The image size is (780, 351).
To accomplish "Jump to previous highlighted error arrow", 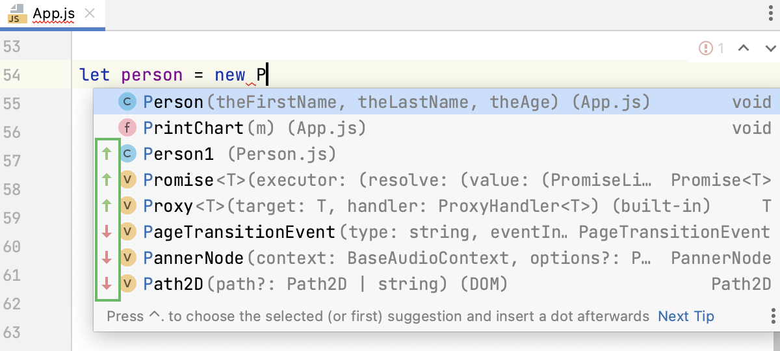I will [744, 48].
